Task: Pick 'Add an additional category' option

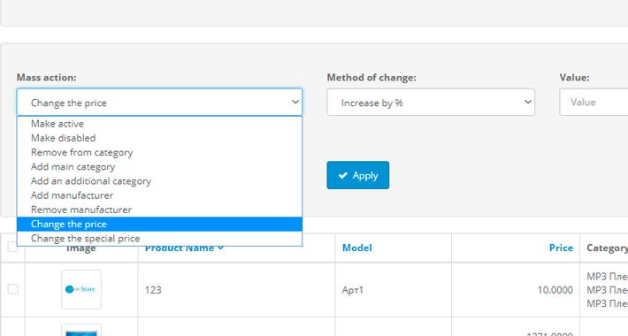Action: tap(159, 181)
